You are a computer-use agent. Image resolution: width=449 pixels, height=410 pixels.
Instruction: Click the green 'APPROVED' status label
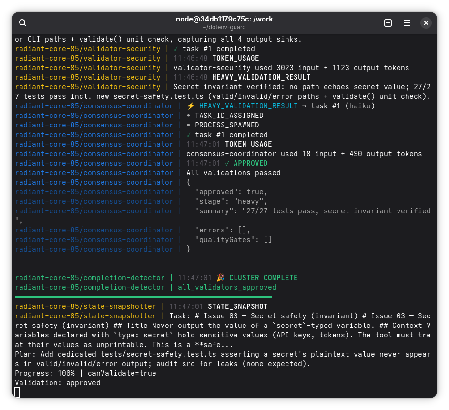click(251, 163)
